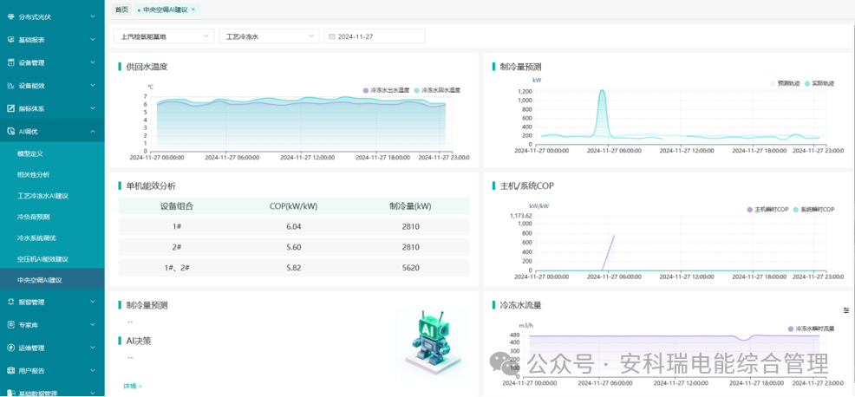The height and width of the screenshot is (397, 855).
Task: Click the 供回水温度 panel title
Action: pyautogui.click(x=147, y=67)
